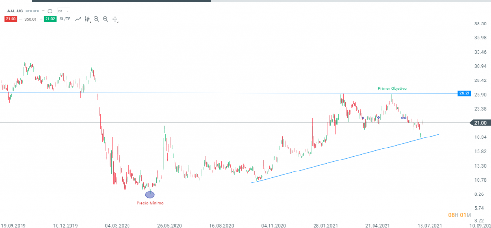The image size is (491, 228).
Task: Open the SL/TP settings
Action: click(x=65, y=19)
